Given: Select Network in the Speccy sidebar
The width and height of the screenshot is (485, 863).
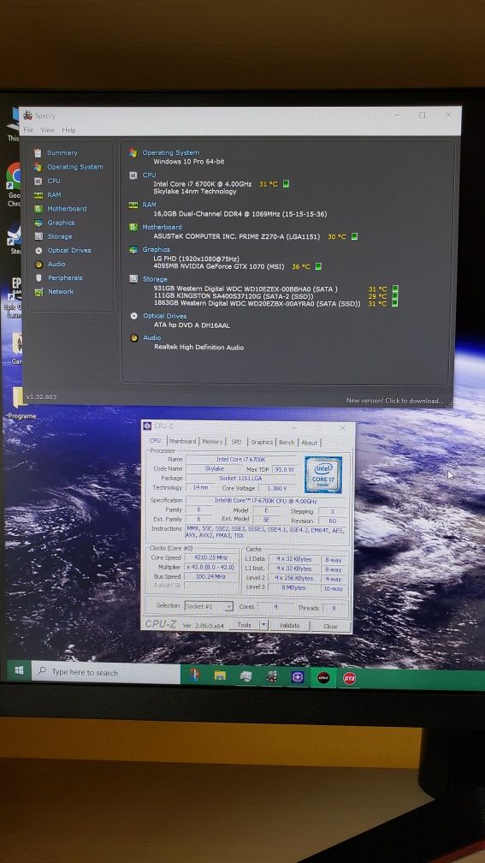Looking at the screenshot, I should [61, 292].
